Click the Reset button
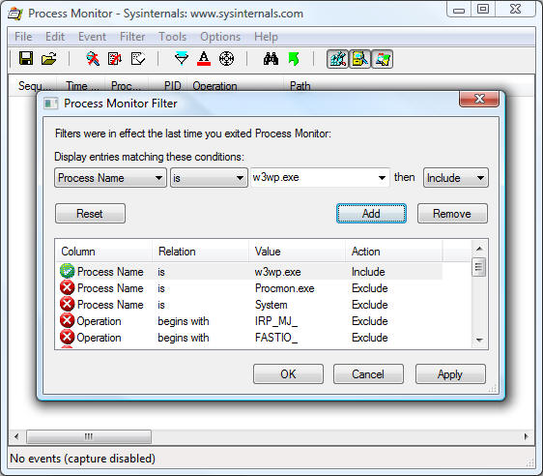This screenshot has width=543, height=476. tap(90, 213)
